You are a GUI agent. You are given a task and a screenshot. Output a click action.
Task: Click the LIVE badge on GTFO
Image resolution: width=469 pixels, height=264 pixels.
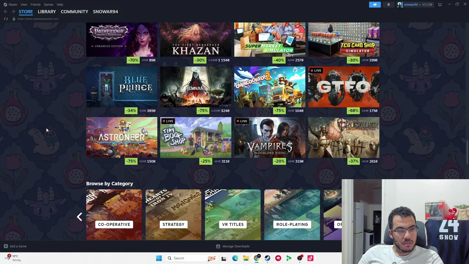316,70
